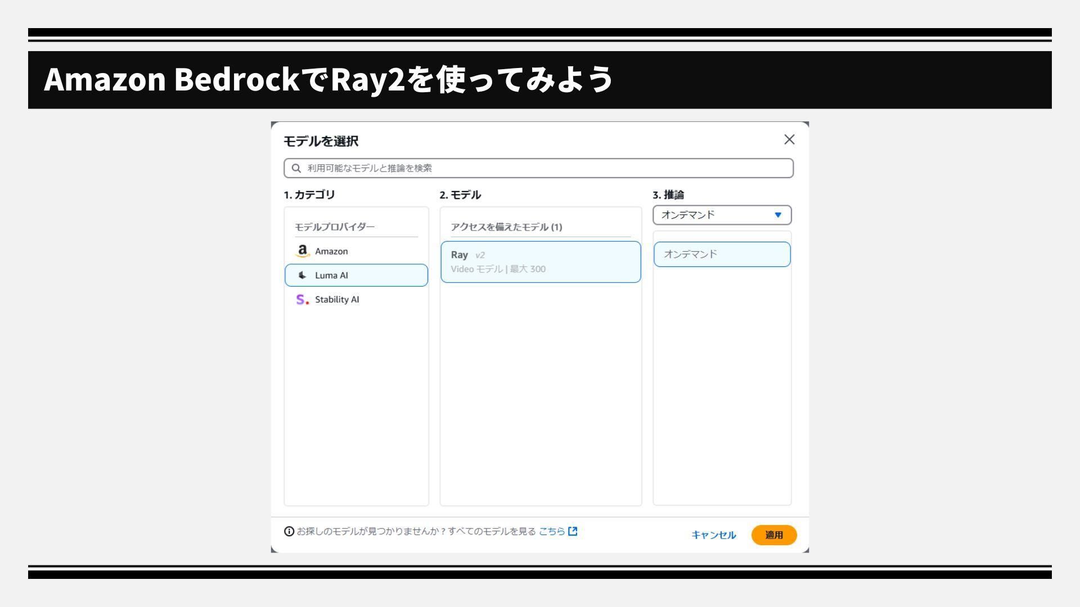This screenshot has height=607, width=1080.
Task: Open the こちら link for all models
Action: [552, 531]
